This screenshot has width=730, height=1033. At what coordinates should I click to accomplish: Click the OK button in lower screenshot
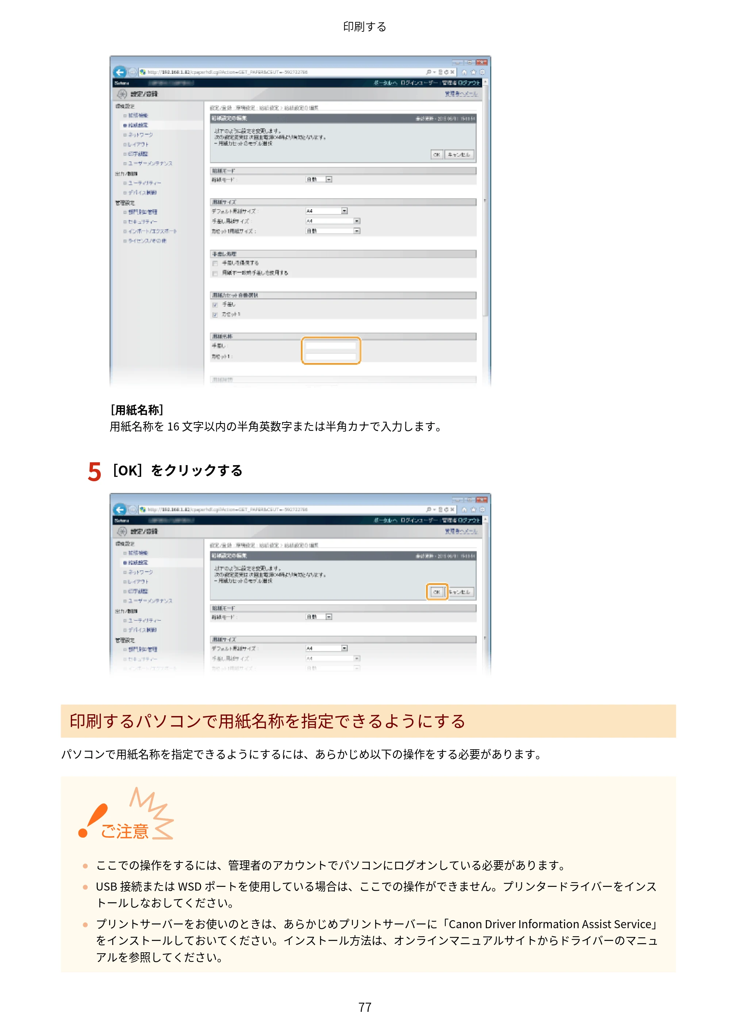[436, 592]
